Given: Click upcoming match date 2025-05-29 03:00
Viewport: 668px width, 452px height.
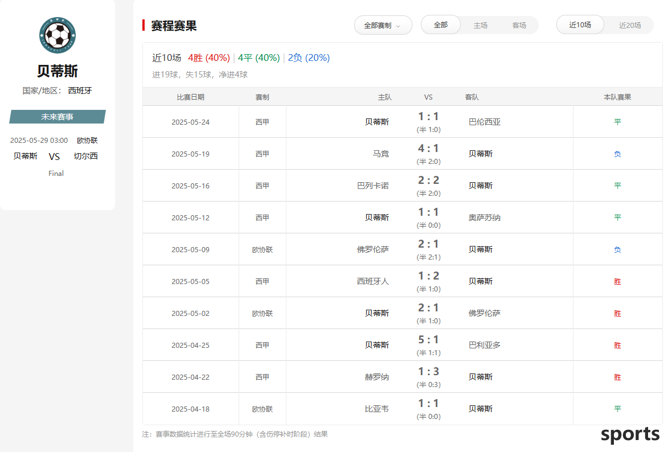Looking at the screenshot, I should tap(39, 140).
